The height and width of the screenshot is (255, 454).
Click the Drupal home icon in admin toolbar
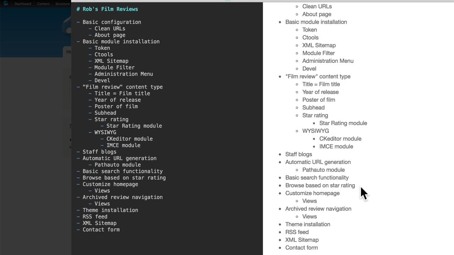(6, 4)
